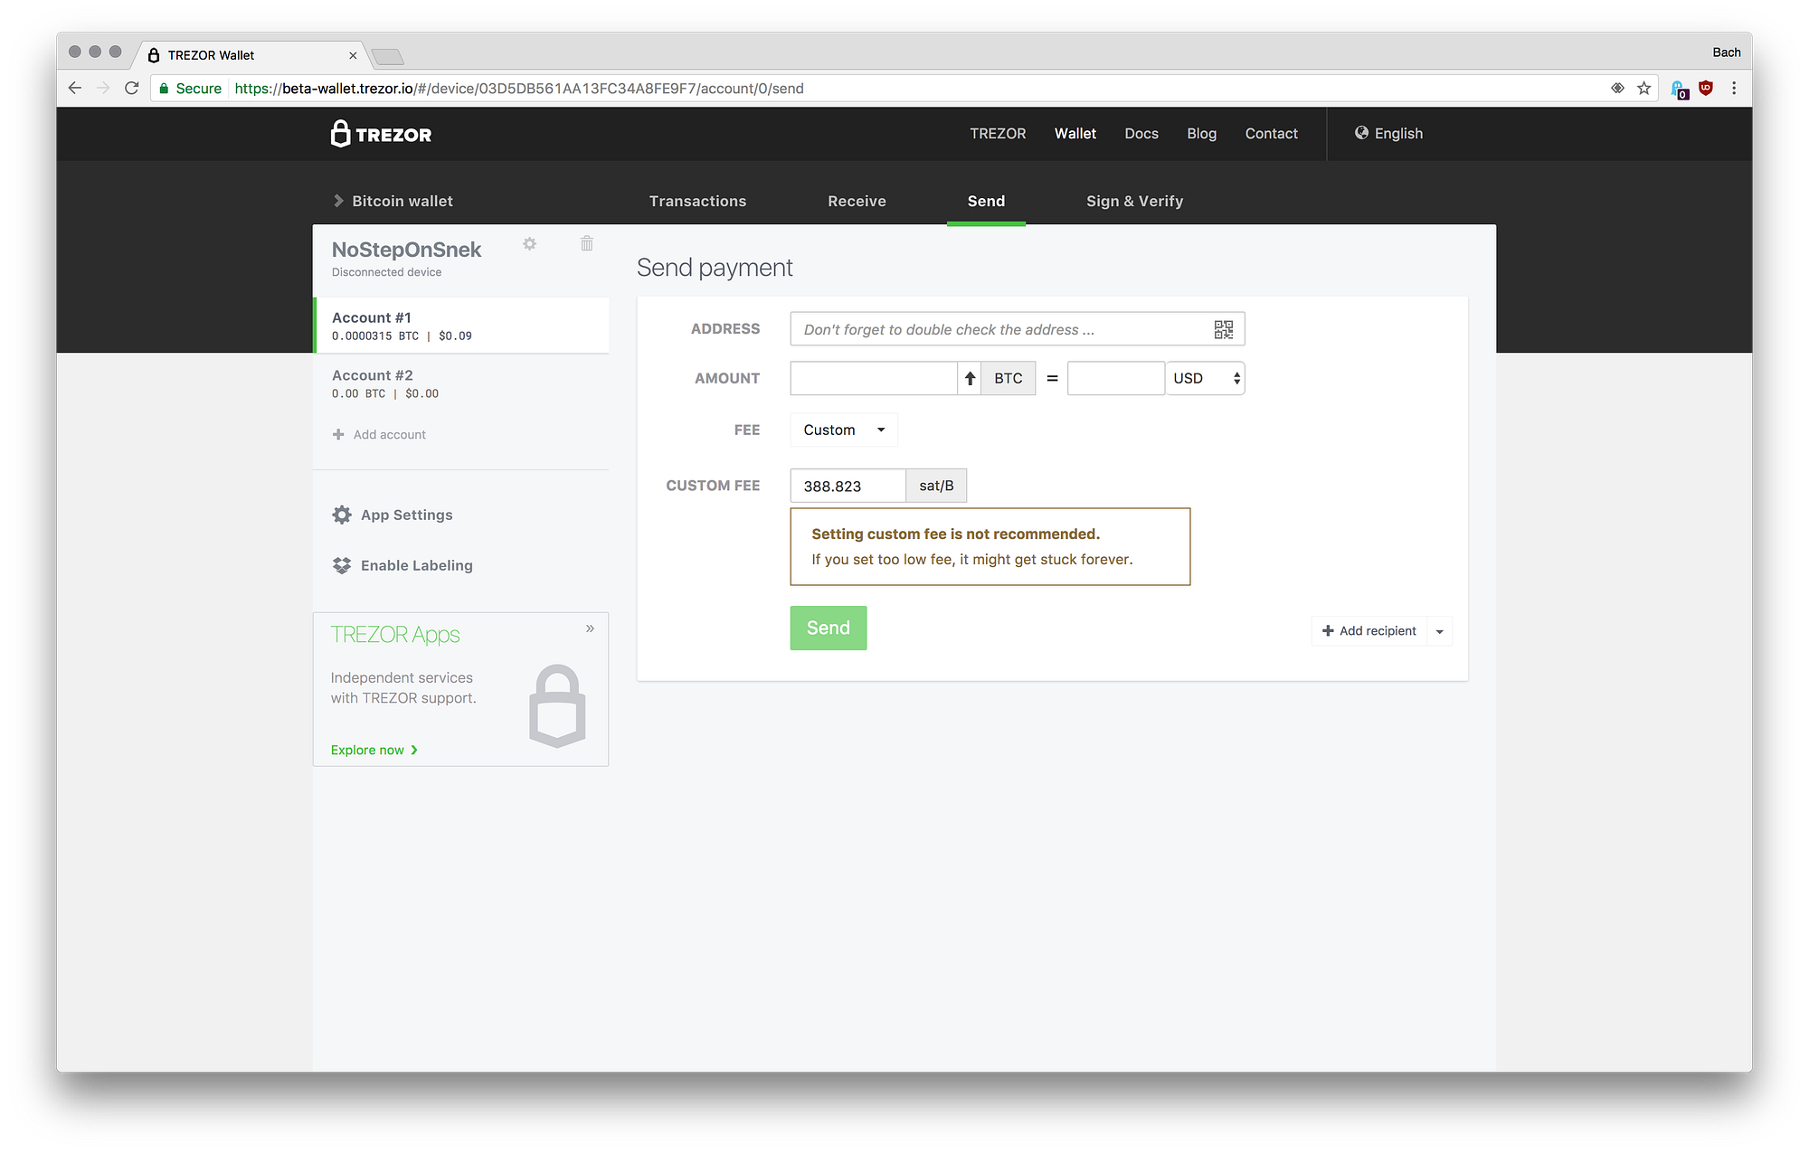Viewport: 1809px width, 1153px height.
Task: Switch to the Transactions tab
Action: tap(697, 201)
